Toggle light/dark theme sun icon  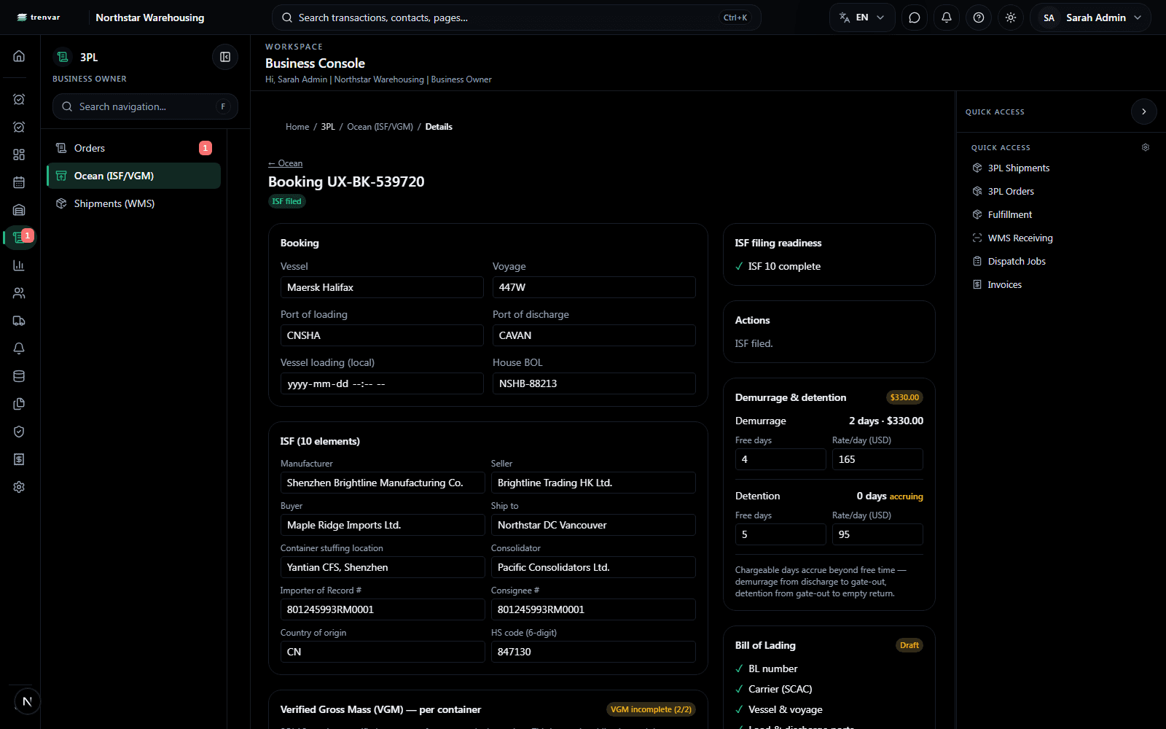pyautogui.click(x=1011, y=17)
